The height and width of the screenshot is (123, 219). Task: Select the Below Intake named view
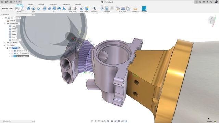point(16,40)
